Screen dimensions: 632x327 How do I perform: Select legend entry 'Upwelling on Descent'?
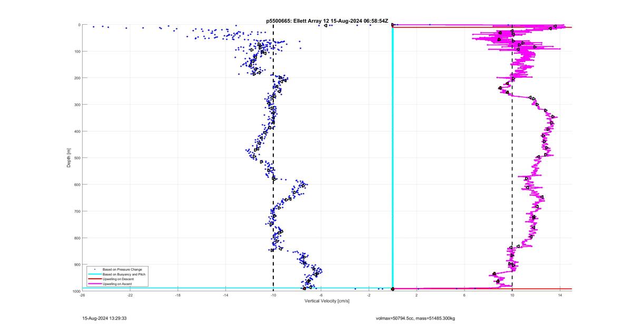pyautogui.click(x=118, y=279)
